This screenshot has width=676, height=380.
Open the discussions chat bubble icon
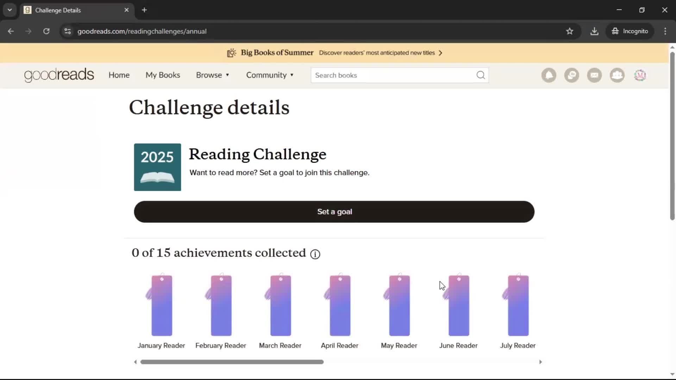tap(571, 75)
